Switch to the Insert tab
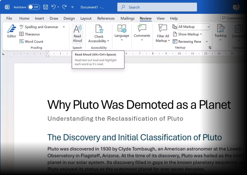 pyautogui.click(x=40, y=18)
